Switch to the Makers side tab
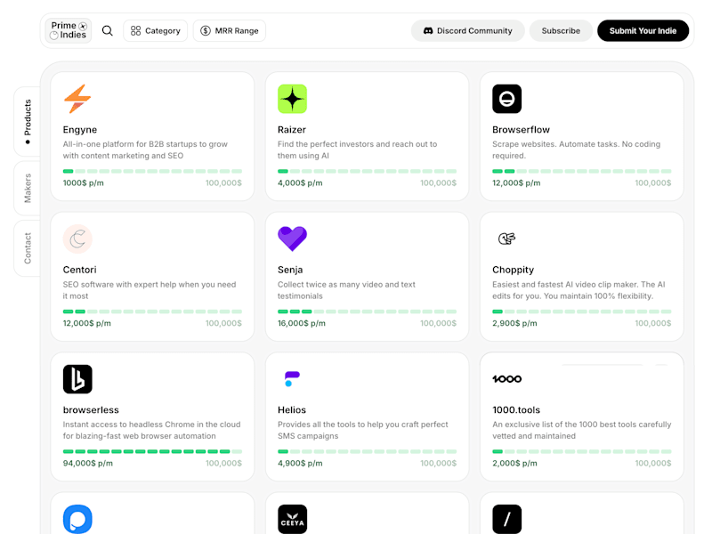Image resolution: width=712 pixels, height=534 pixels. point(28,188)
